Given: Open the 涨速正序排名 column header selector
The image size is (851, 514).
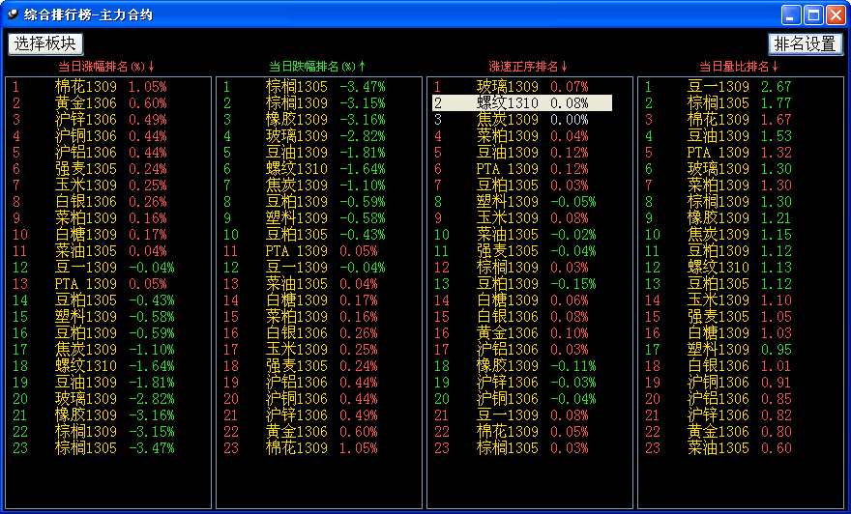Looking at the screenshot, I should point(528,67).
